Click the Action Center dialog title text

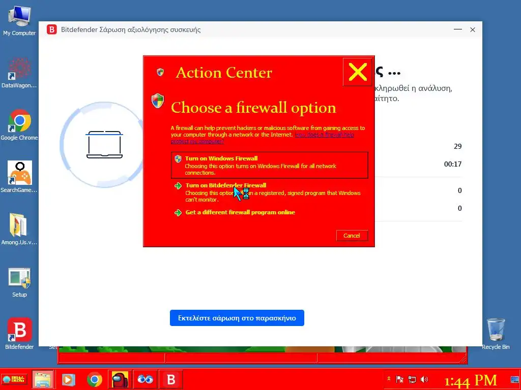(224, 73)
